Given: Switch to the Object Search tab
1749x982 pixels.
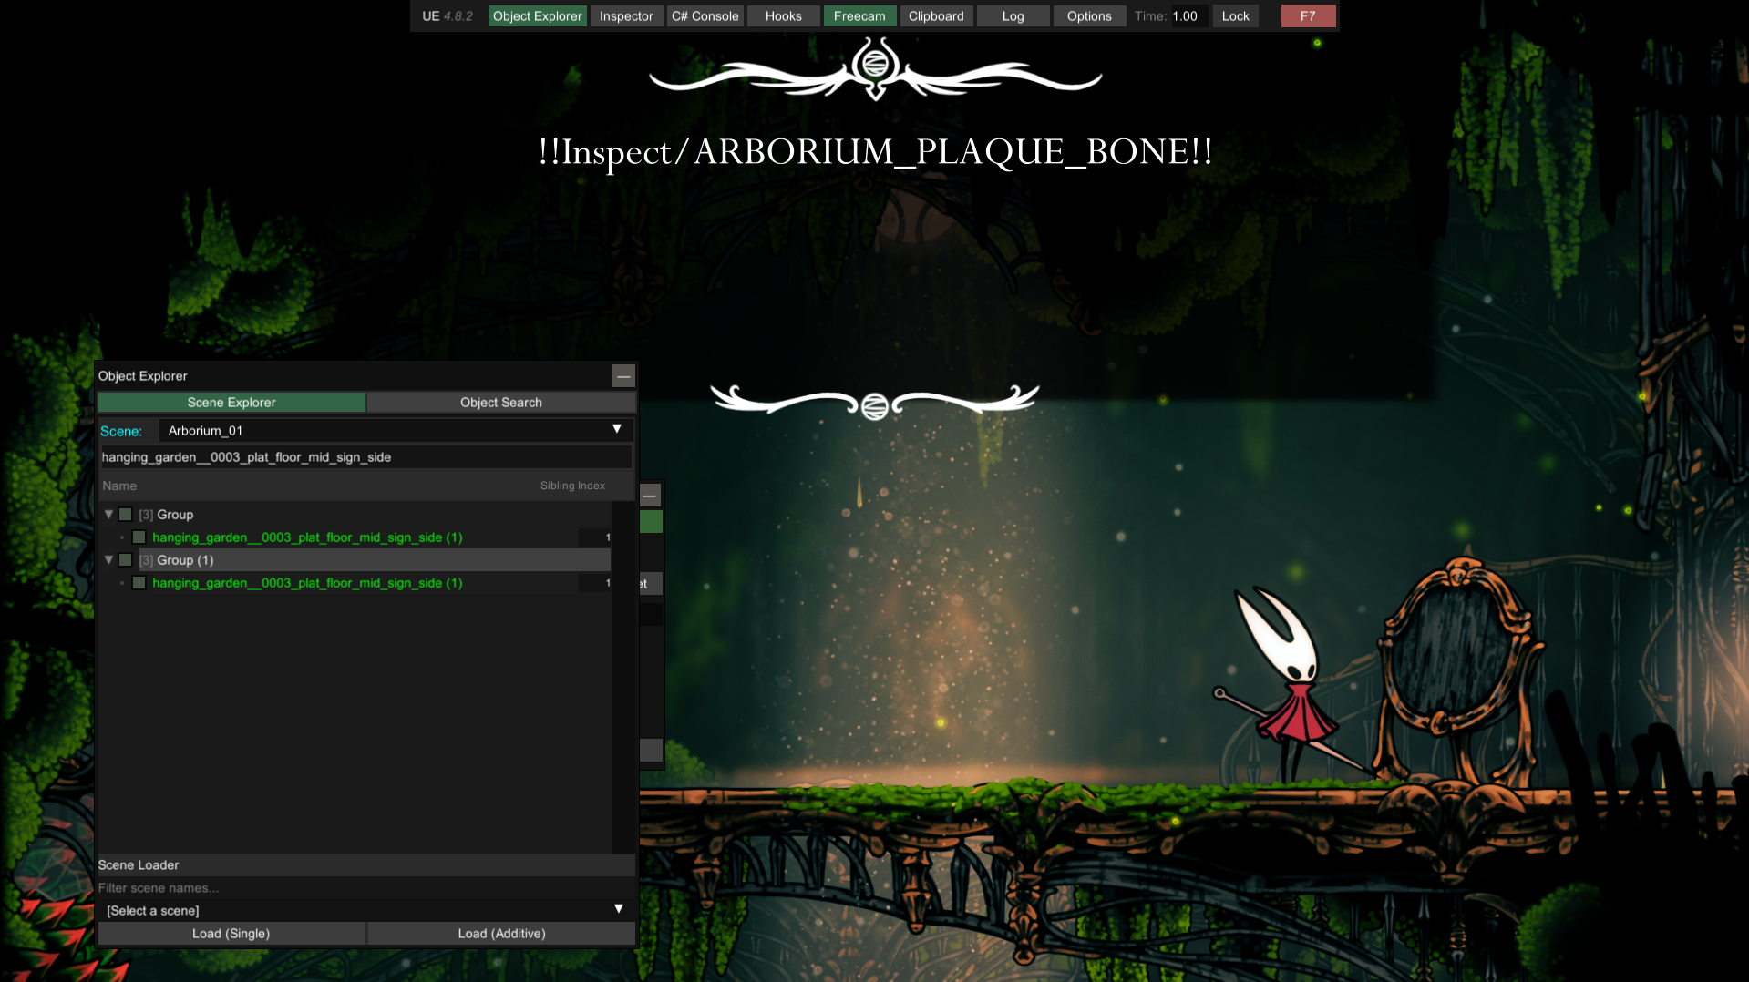Looking at the screenshot, I should coord(500,403).
